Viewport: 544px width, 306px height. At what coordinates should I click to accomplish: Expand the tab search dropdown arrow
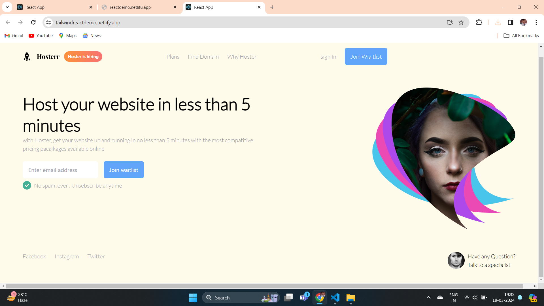pos(7,7)
